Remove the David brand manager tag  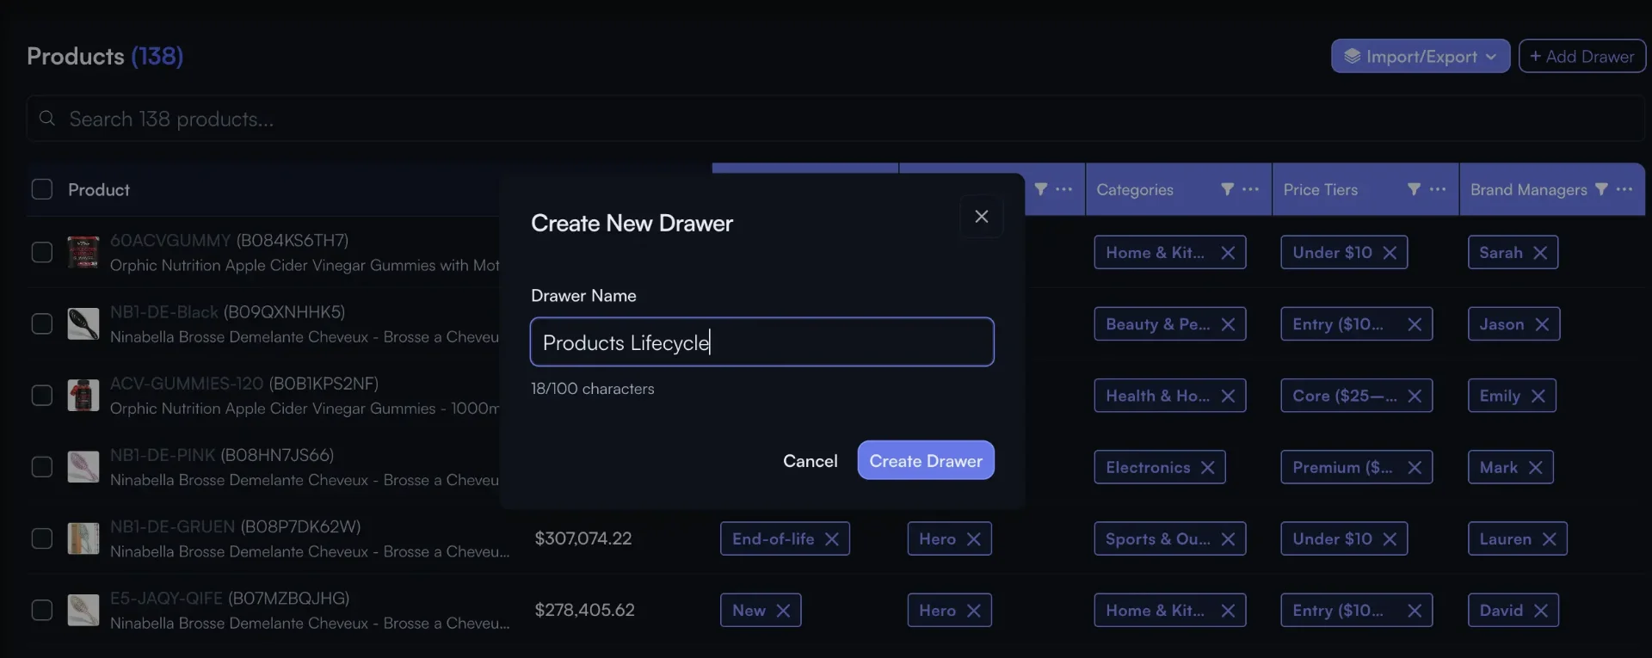(1541, 611)
